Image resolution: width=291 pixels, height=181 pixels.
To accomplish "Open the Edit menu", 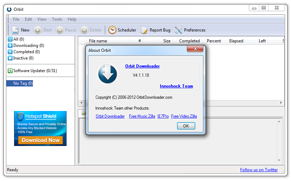I will [28, 19].
